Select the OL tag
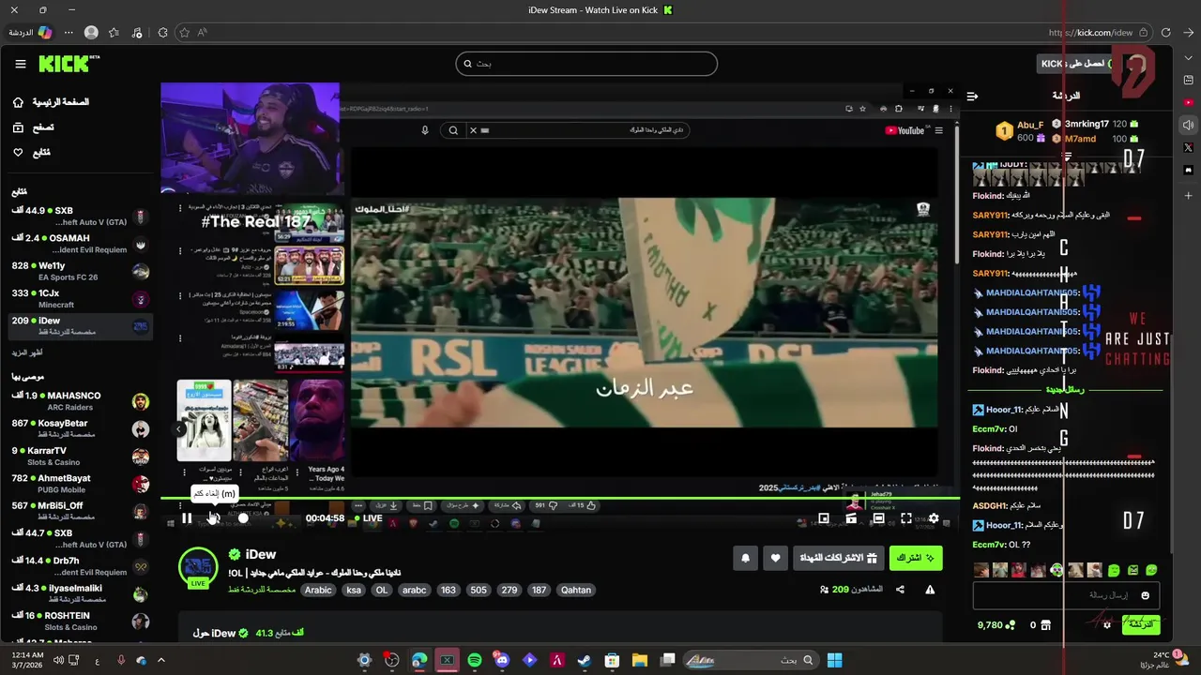This screenshot has height=675, width=1201. (381, 590)
